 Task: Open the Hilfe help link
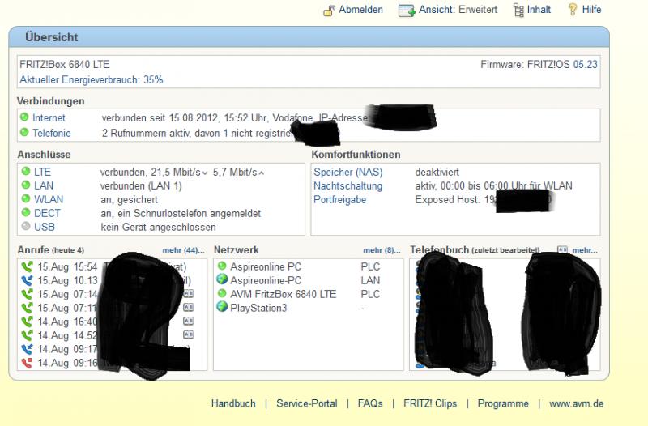point(591,10)
